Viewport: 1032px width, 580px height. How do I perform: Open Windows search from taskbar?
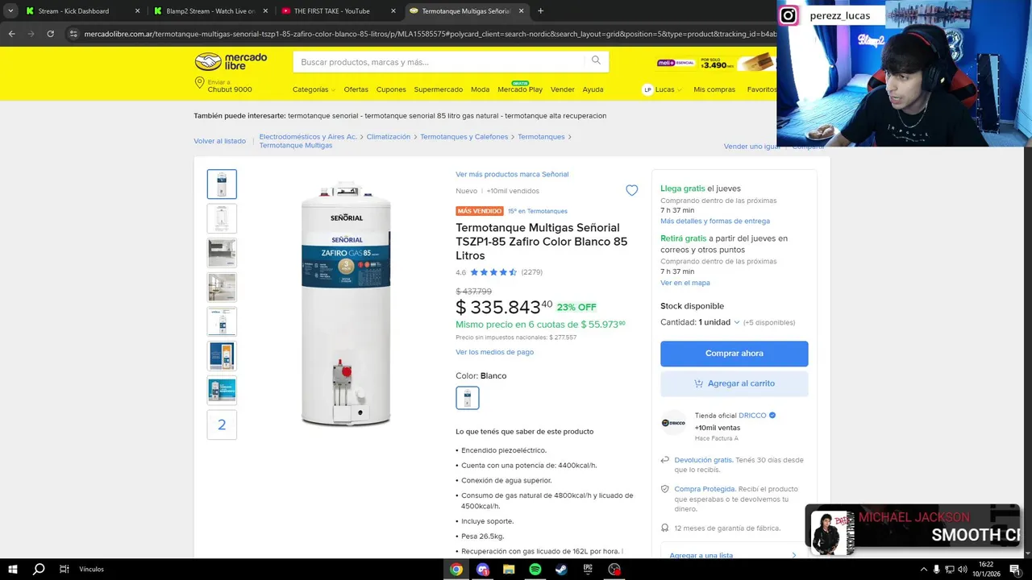(x=39, y=569)
